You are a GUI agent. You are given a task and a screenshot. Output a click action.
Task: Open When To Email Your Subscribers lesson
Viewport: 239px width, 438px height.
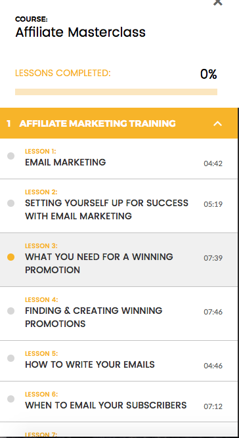coord(106,405)
